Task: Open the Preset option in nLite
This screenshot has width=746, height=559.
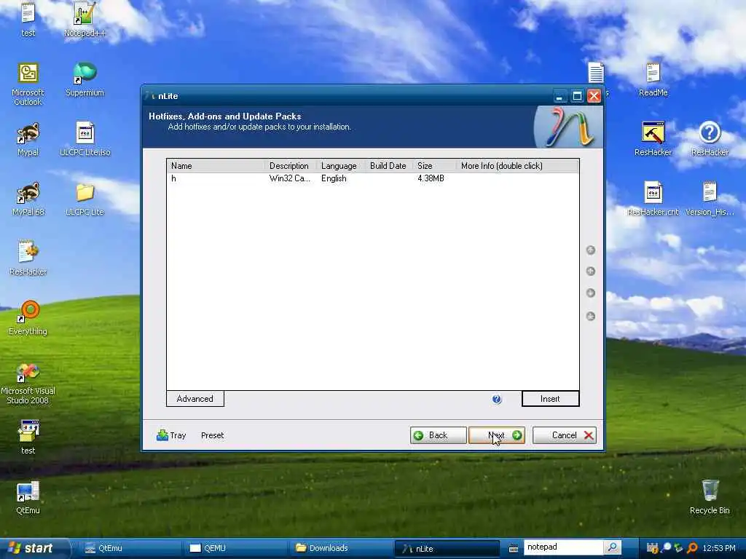Action: point(212,435)
